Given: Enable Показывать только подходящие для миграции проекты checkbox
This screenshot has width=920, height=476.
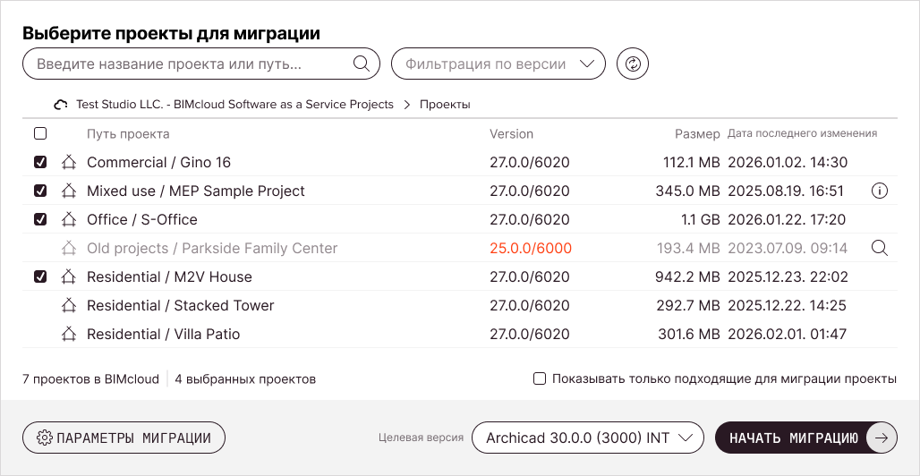Looking at the screenshot, I should 540,378.
